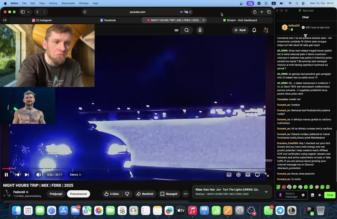Open Control Center in menu bar
The height and width of the screenshot is (219, 337).
[303, 3]
